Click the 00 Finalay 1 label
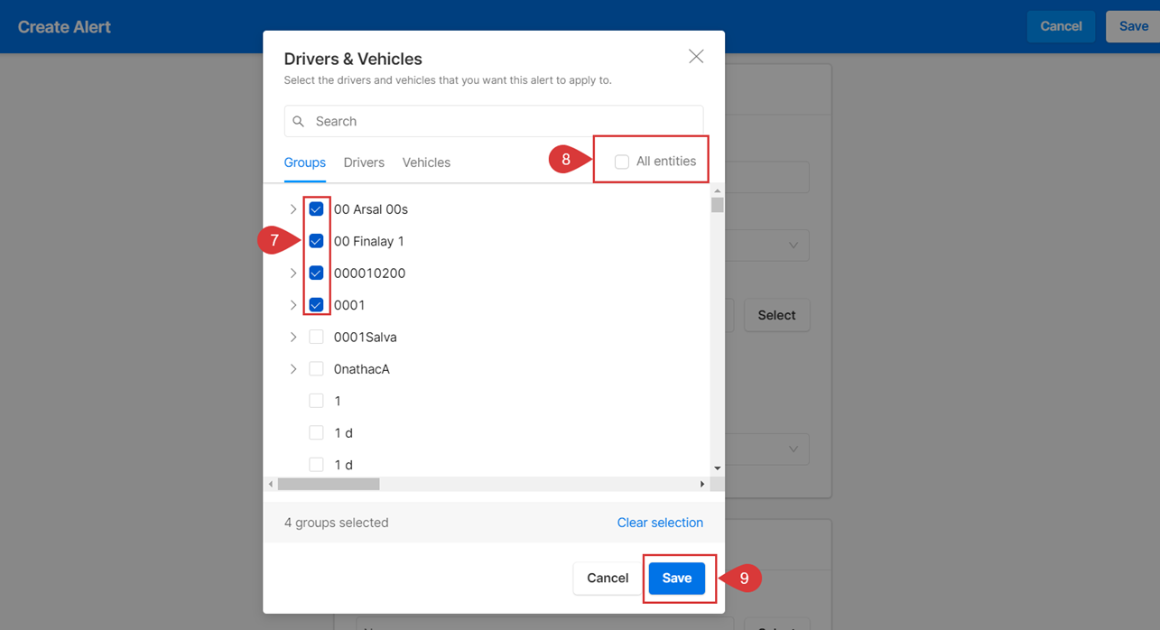The width and height of the screenshot is (1160, 630). coord(369,241)
